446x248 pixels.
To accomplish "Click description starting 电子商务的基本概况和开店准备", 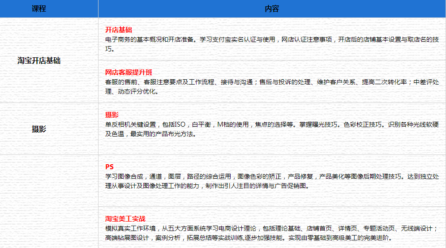I will click(x=272, y=44).
